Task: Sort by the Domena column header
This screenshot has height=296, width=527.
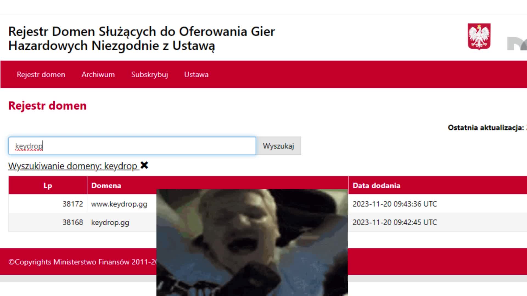Action: click(x=106, y=186)
